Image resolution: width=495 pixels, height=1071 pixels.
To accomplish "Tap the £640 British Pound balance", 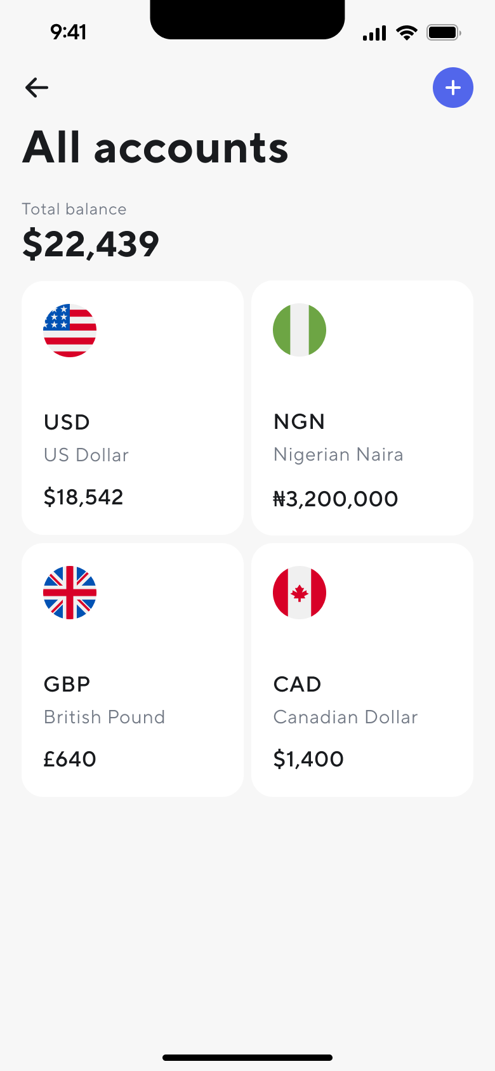I will coord(70,759).
